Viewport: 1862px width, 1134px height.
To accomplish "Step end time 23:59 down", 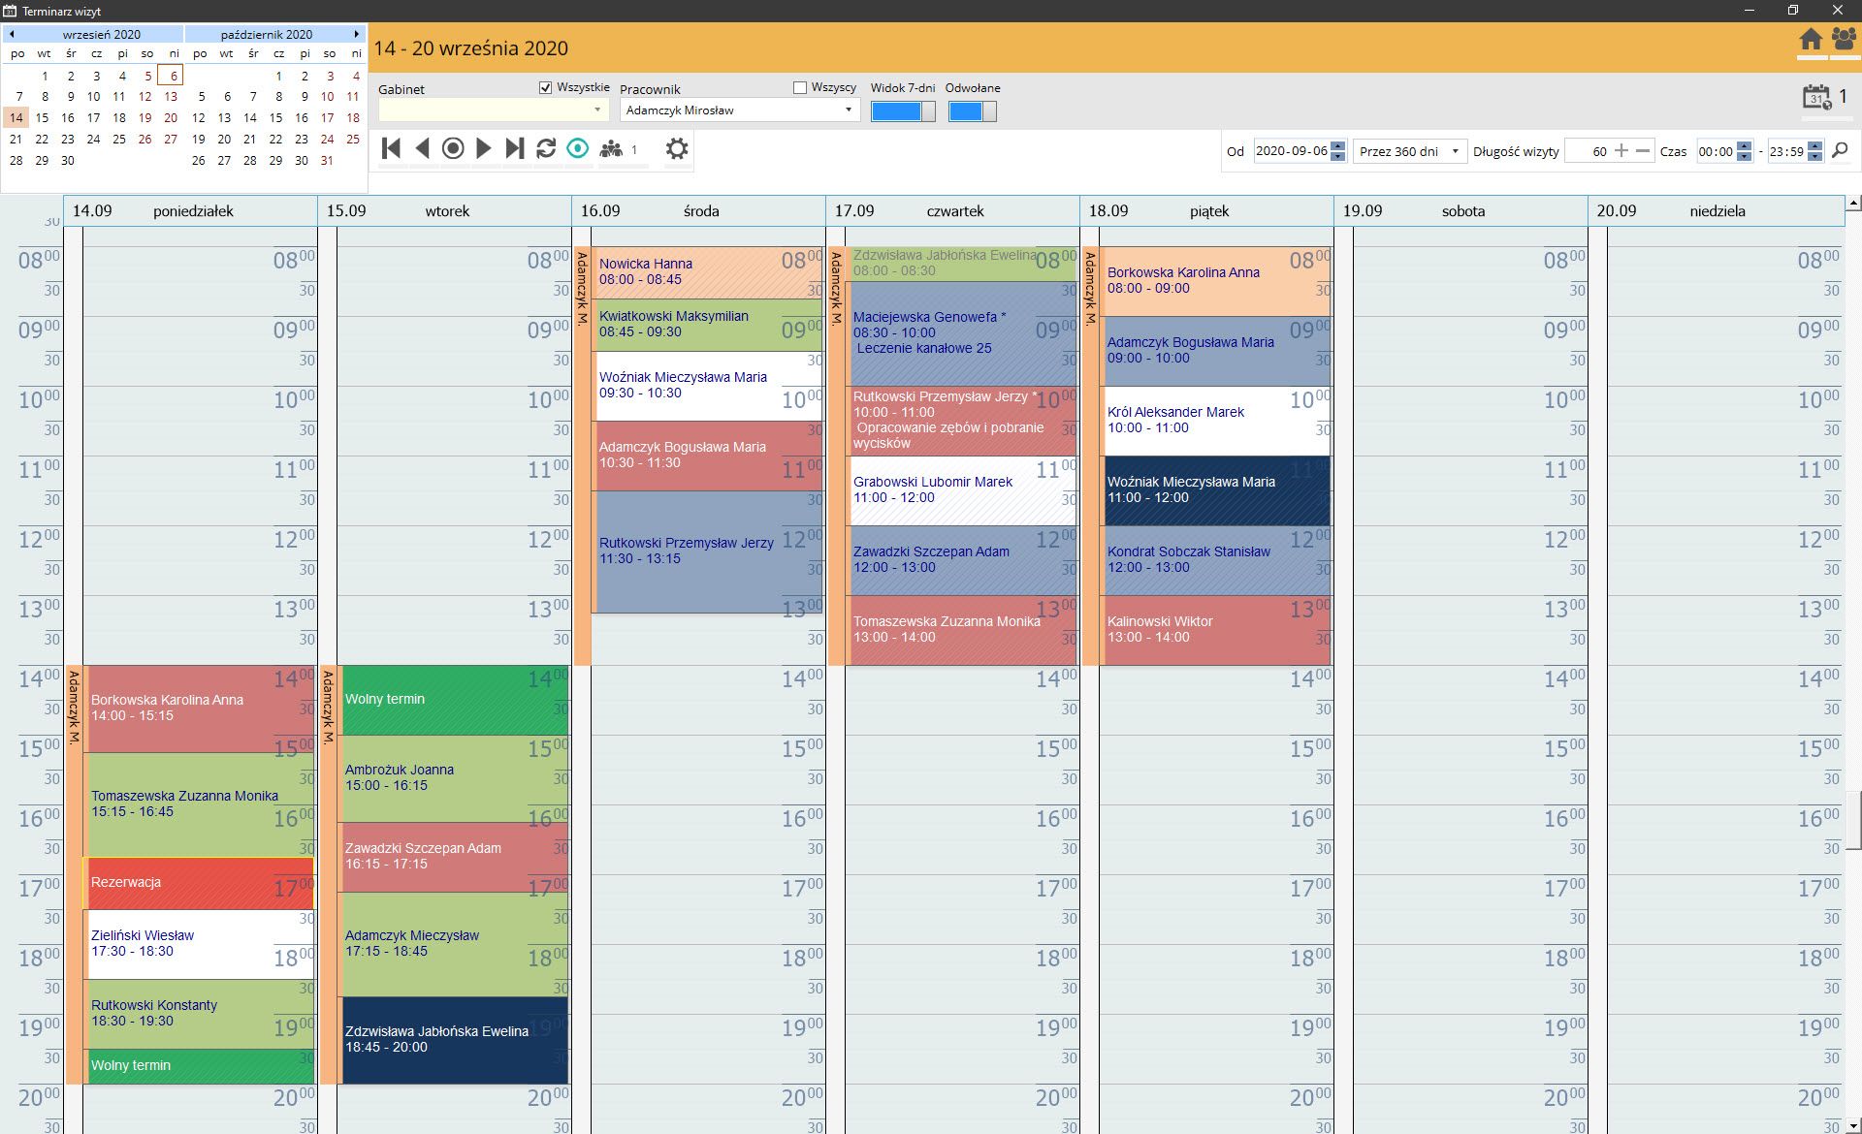I will pyautogui.click(x=1815, y=156).
